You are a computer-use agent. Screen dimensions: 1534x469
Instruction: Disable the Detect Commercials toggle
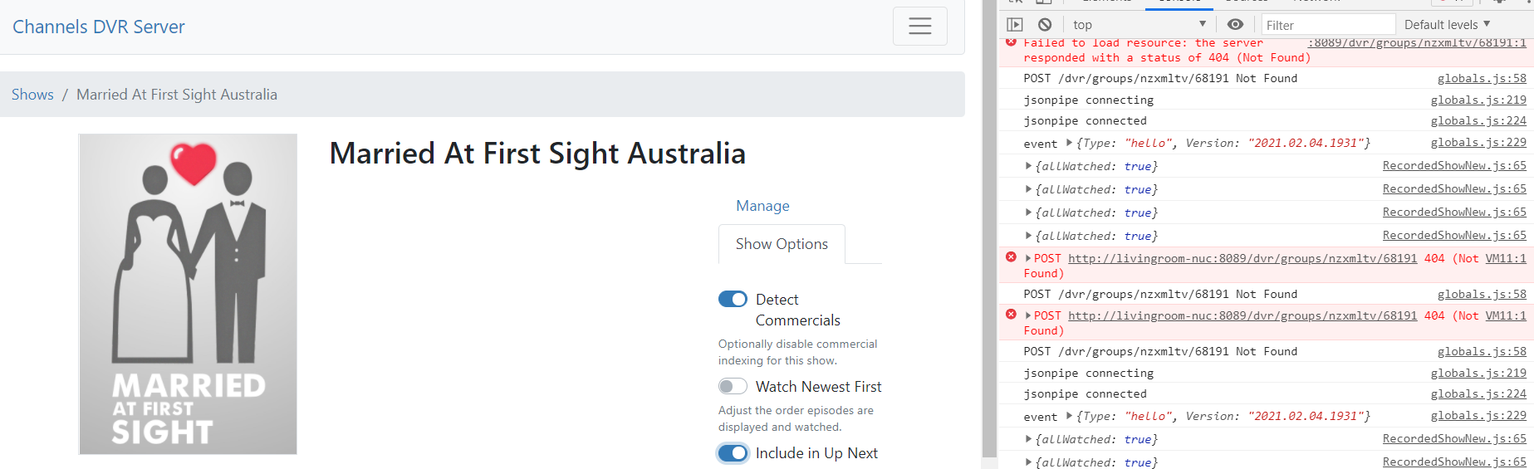tap(733, 300)
